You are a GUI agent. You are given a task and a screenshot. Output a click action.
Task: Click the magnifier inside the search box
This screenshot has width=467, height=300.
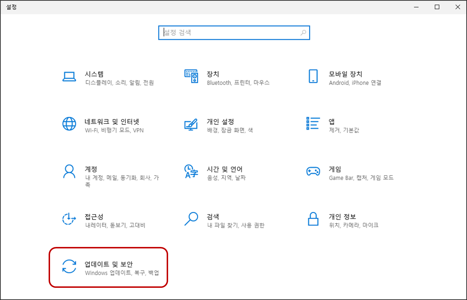coord(303,32)
